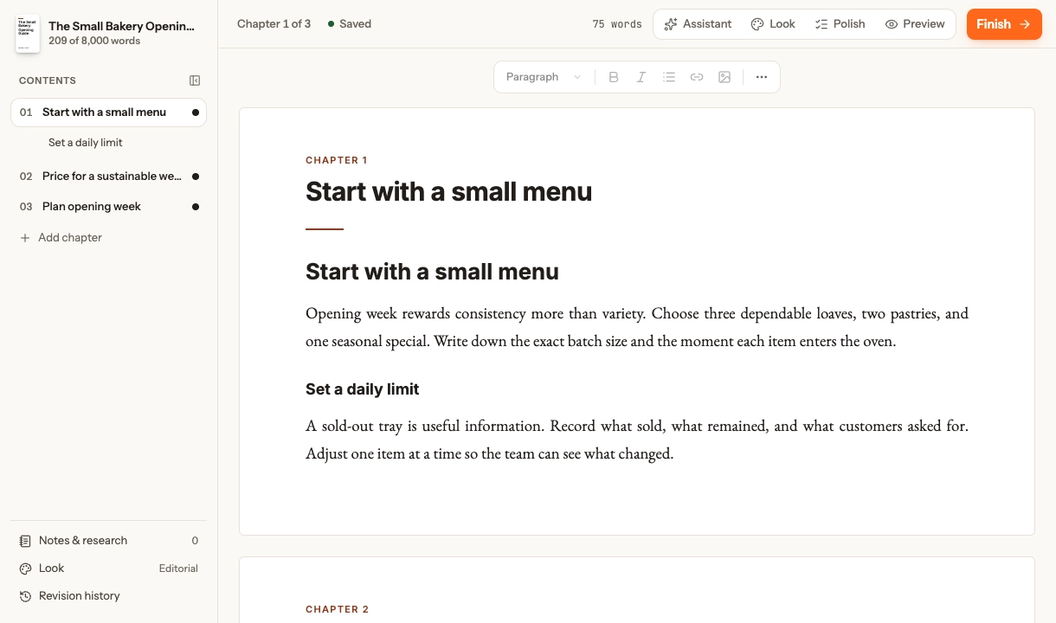Click the palette icon in the sidebar

pyautogui.click(x=25, y=568)
